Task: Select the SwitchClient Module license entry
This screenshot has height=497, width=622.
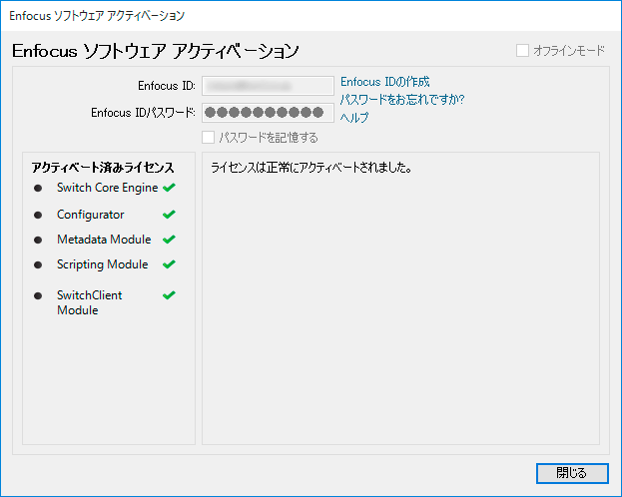Action: 90,302
